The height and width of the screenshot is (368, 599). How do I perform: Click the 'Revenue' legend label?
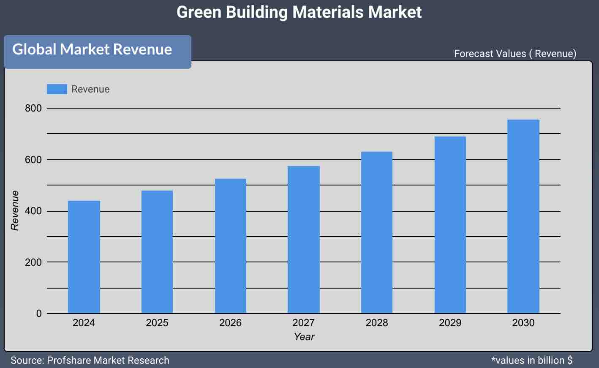pyautogui.click(x=90, y=89)
